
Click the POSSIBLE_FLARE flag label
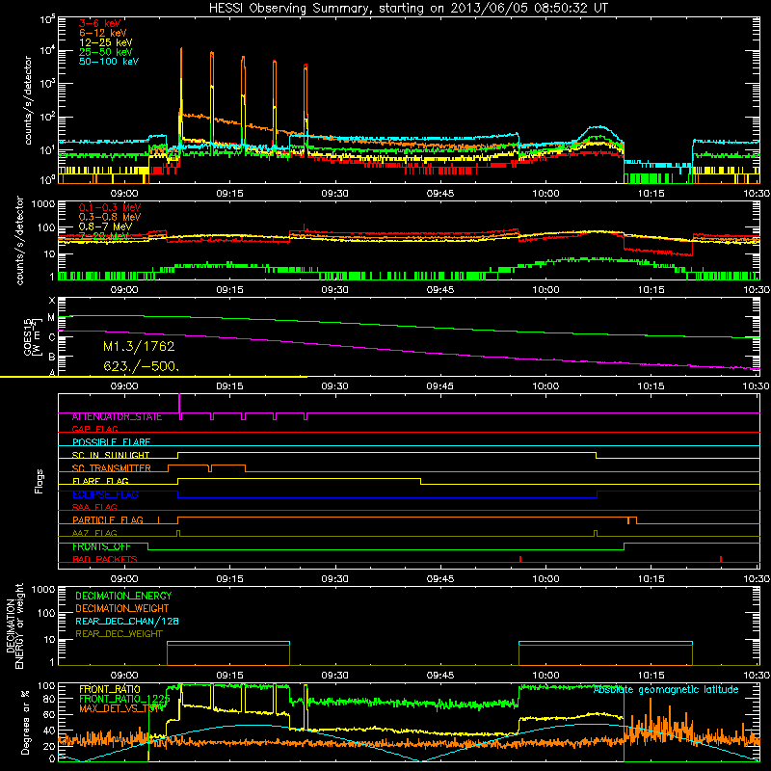pos(111,442)
